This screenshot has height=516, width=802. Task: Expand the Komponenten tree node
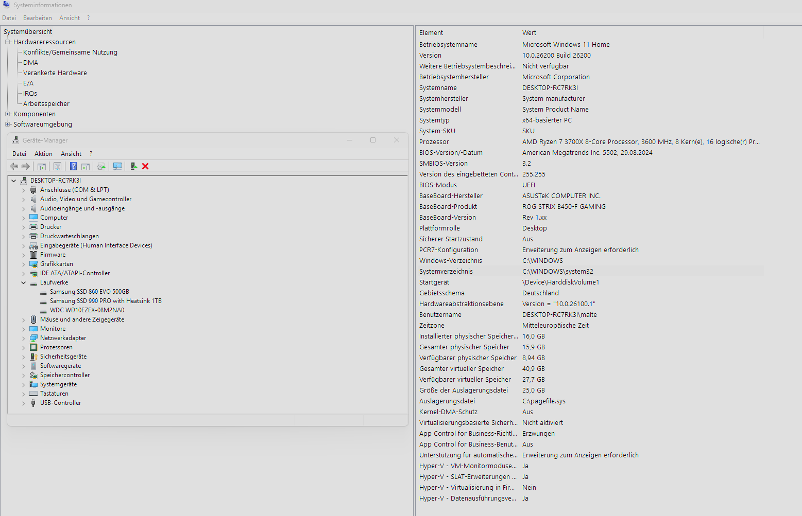pos(8,114)
